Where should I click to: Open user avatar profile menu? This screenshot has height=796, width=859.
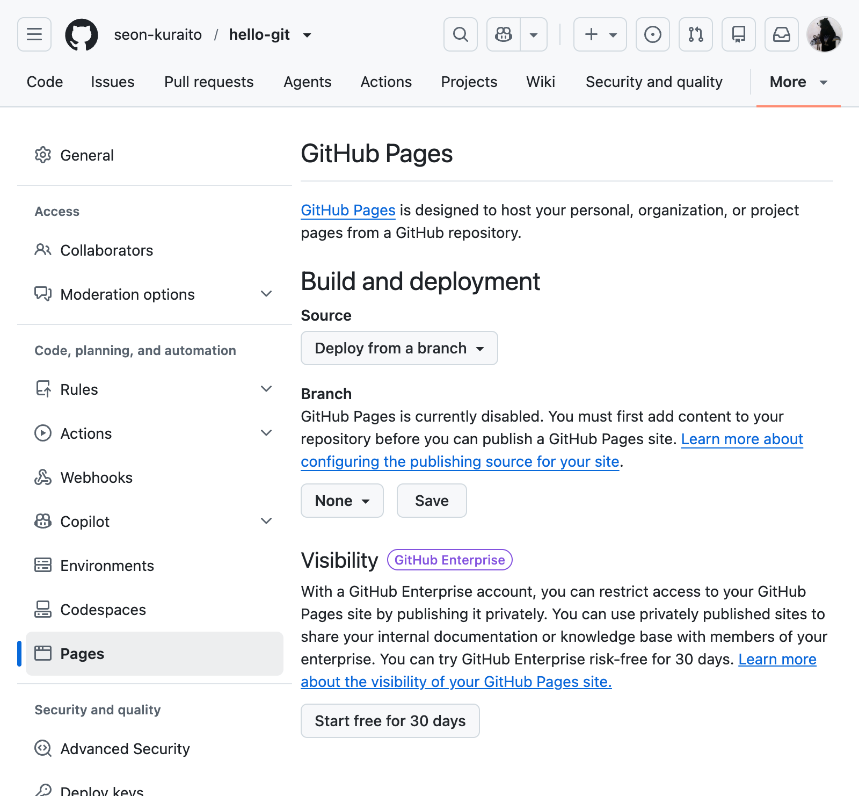[x=825, y=34]
